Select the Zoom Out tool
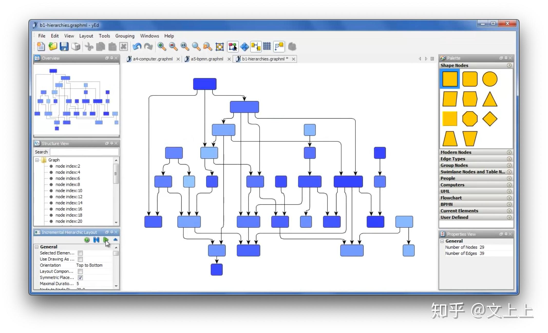 173,47
